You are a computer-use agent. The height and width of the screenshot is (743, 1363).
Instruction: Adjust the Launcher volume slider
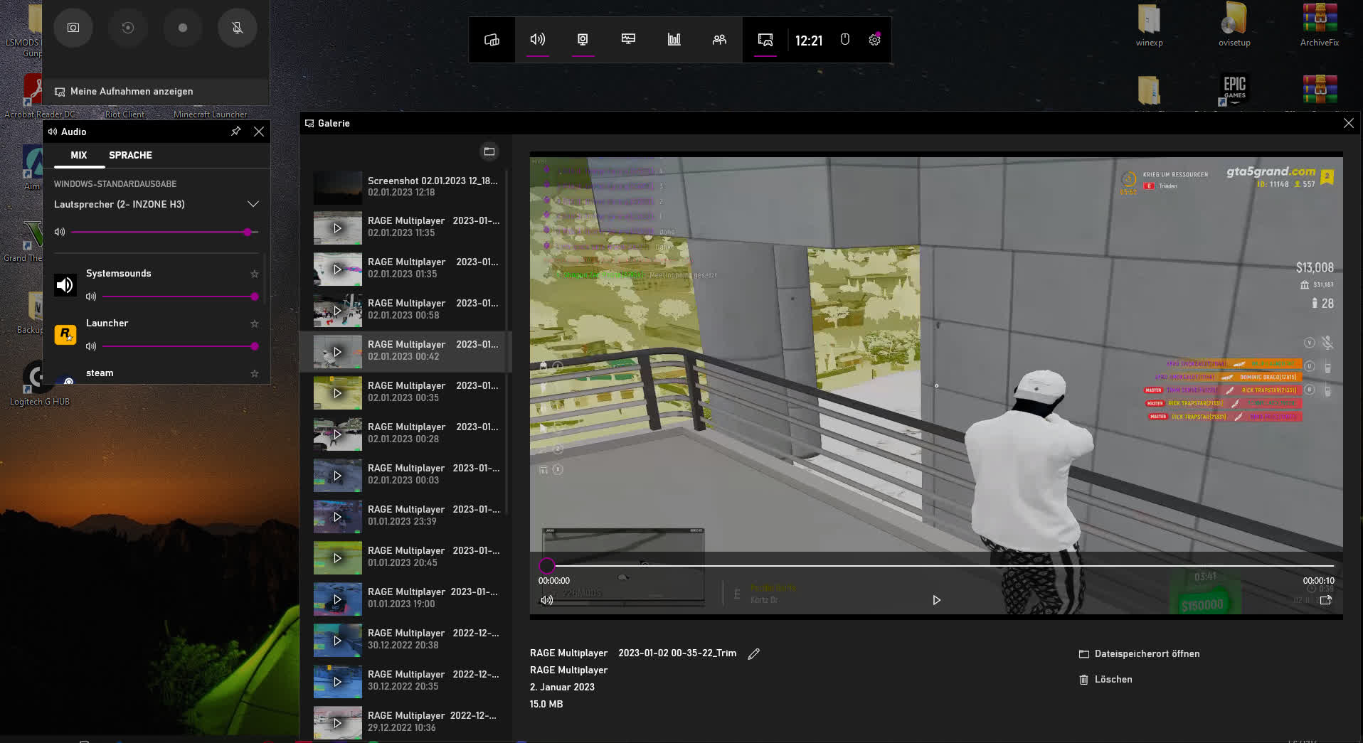coord(180,346)
